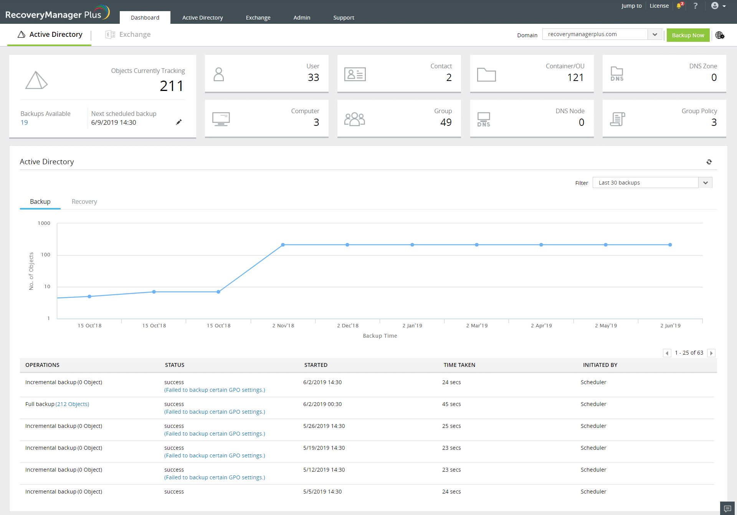Open the user account avatar menu

(x=718, y=6)
